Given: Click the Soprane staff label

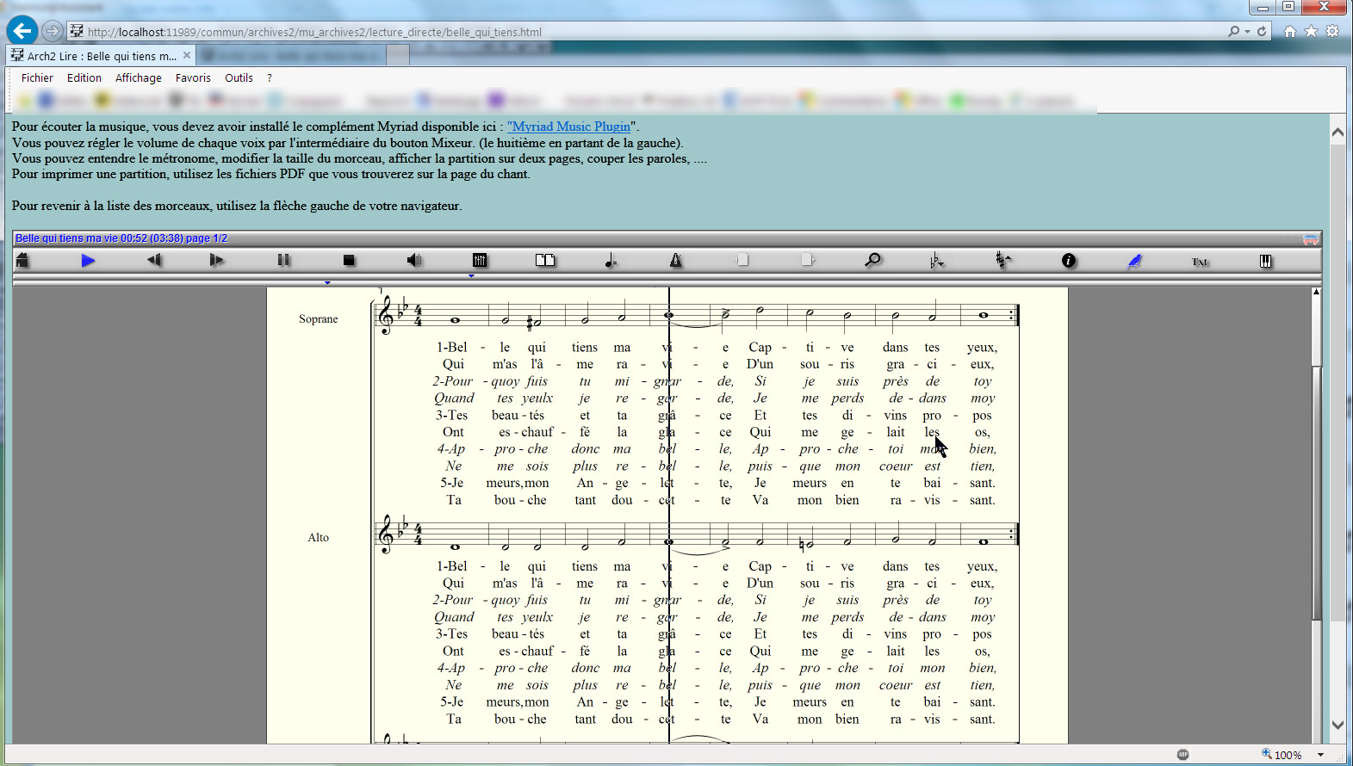Looking at the screenshot, I should pos(318,318).
